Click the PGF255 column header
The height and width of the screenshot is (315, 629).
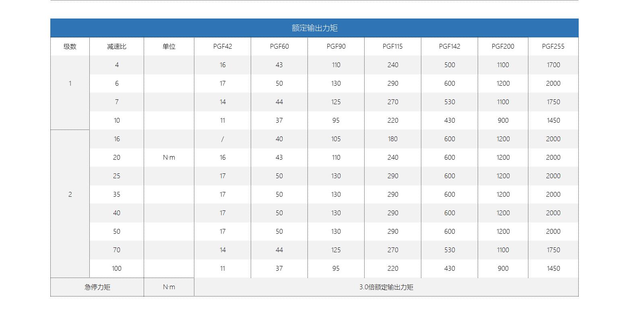pos(553,46)
